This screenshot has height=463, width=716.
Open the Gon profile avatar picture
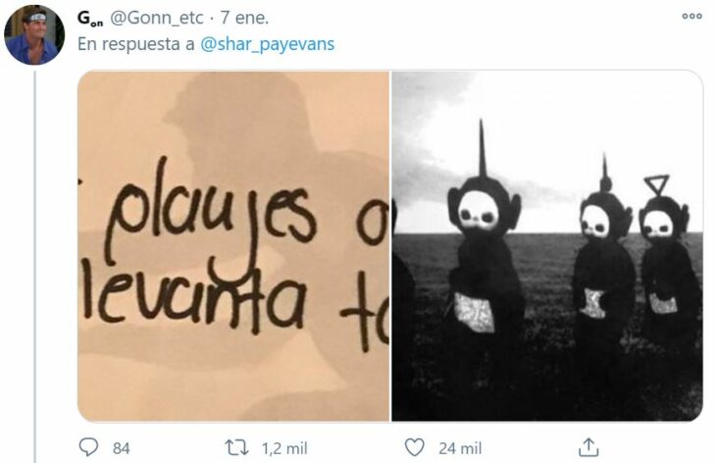tap(34, 35)
